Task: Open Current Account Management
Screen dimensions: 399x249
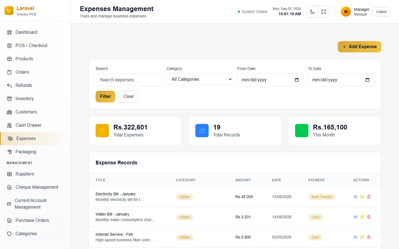Action: (35, 204)
